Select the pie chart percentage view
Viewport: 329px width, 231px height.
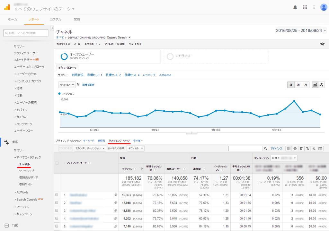[x=295, y=149]
